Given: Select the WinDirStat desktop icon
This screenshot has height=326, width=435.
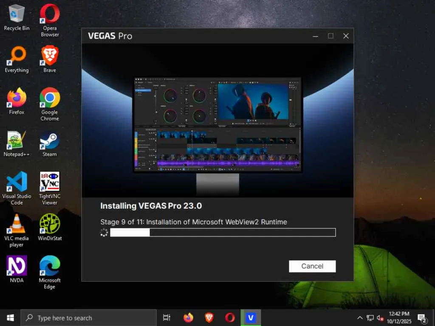Looking at the screenshot, I should [50, 228].
